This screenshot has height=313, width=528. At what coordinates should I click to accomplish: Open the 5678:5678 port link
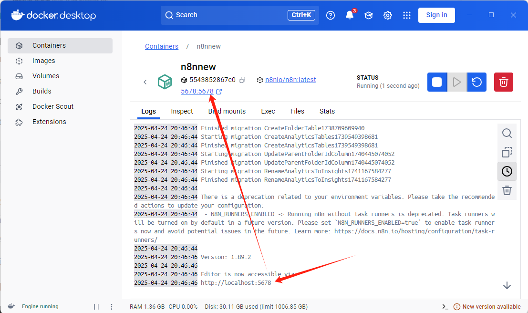pos(197,91)
